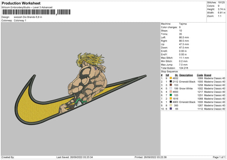Click stitch count '4832' in stop row 1
Image resolution: width=227 pixels, height=160 pixels.
(176, 78)
